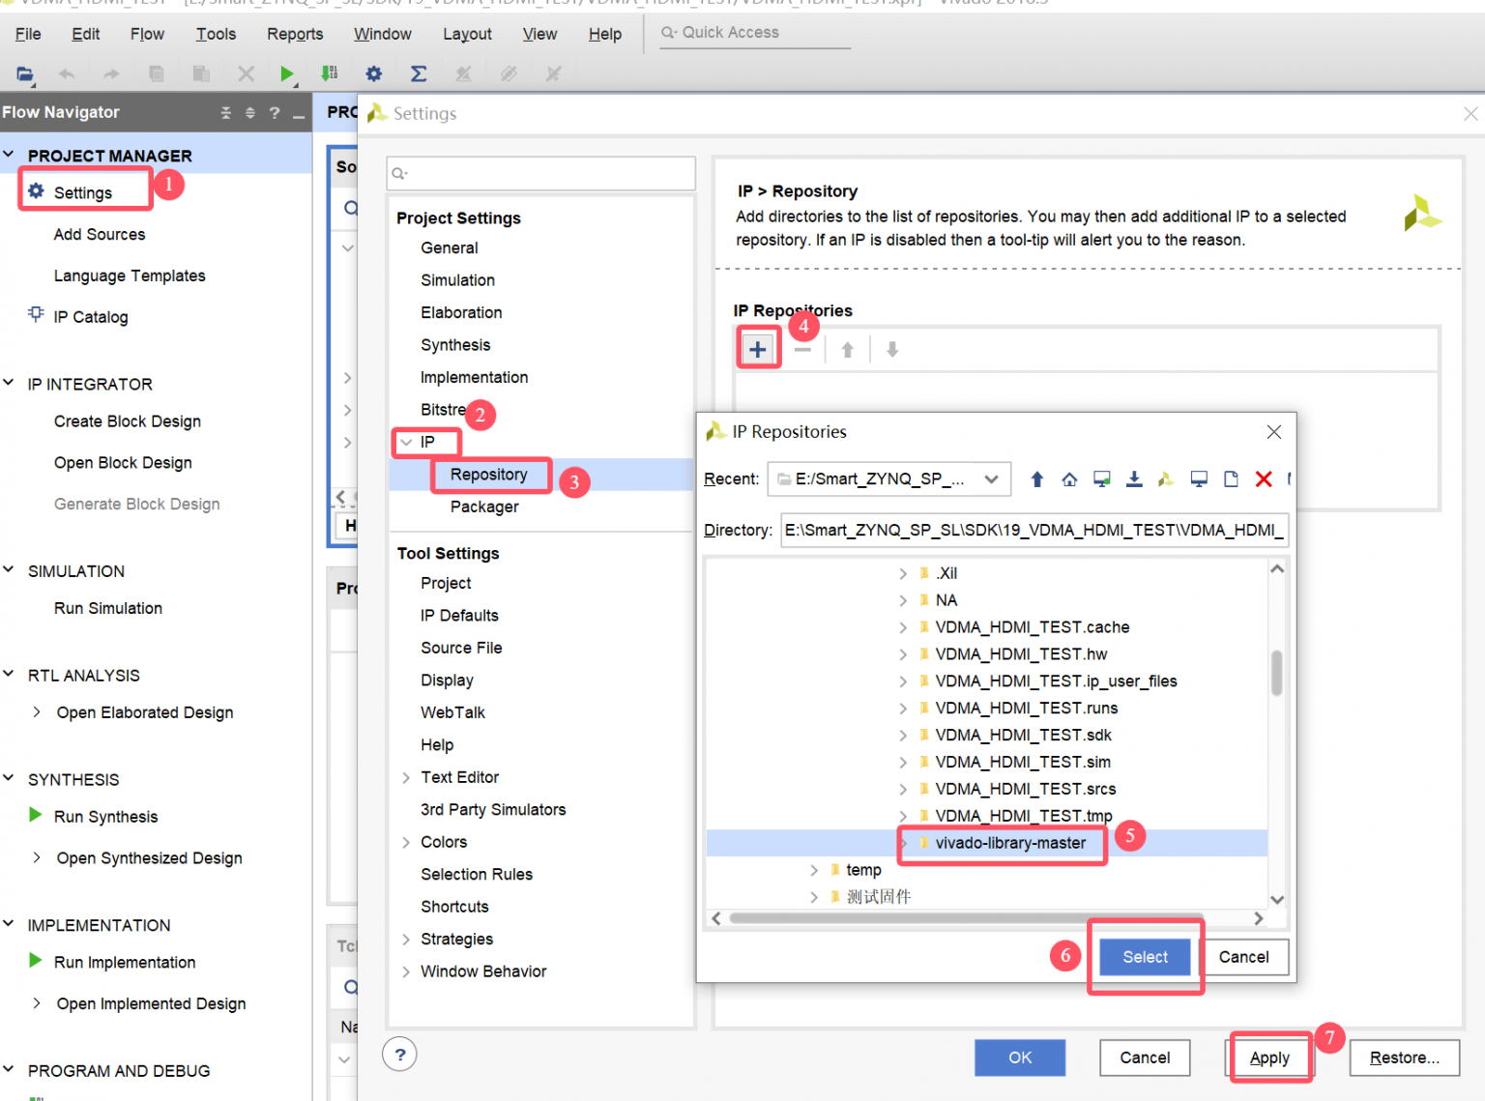
Task: Click the horizontal scrollbar in folder list
Action: click(x=967, y=918)
